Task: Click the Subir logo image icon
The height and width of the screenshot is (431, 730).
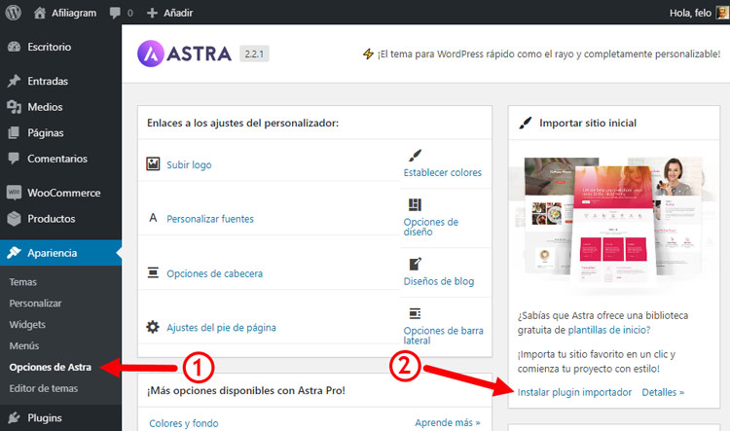Action: click(153, 164)
